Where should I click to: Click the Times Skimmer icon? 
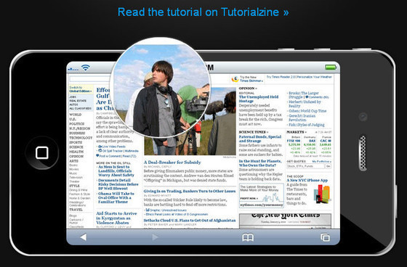(x=235, y=79)
